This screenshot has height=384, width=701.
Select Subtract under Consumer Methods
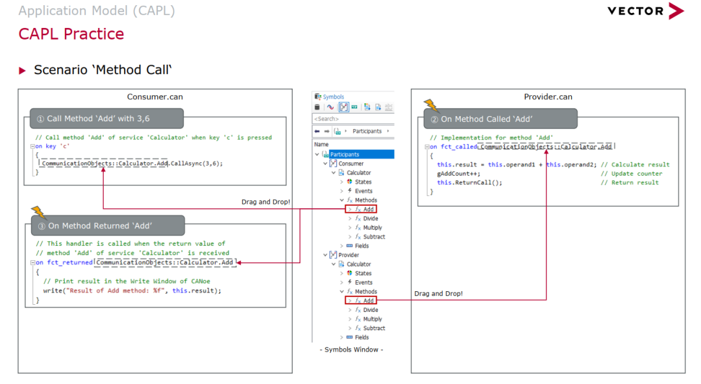pos(375,237)
